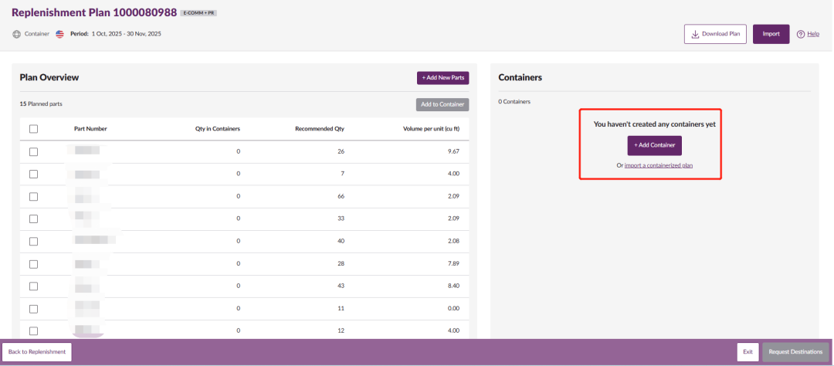Click the Download Plan button
Viewport: 834px width, 366px height.
(715, 34)
